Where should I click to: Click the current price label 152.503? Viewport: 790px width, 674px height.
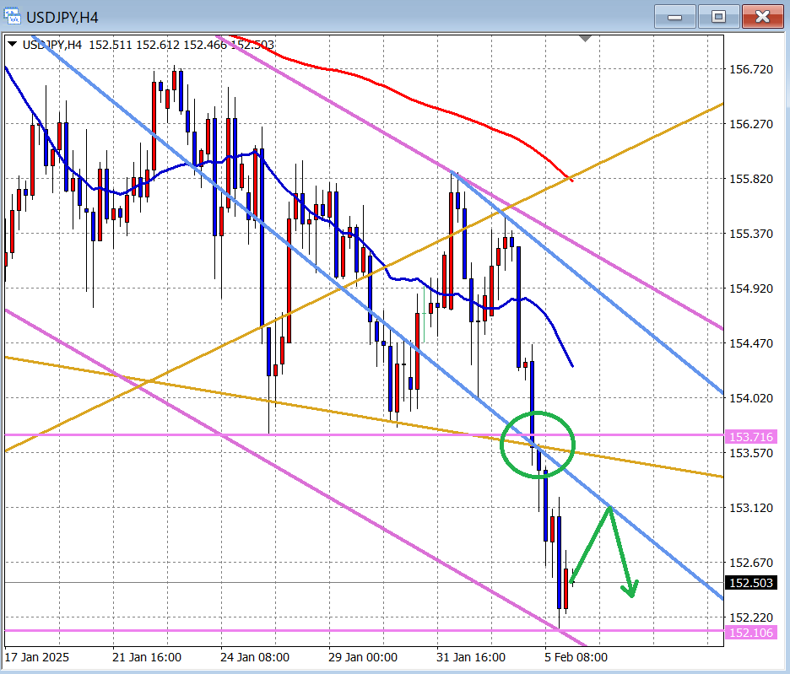[x=749, y=583]
